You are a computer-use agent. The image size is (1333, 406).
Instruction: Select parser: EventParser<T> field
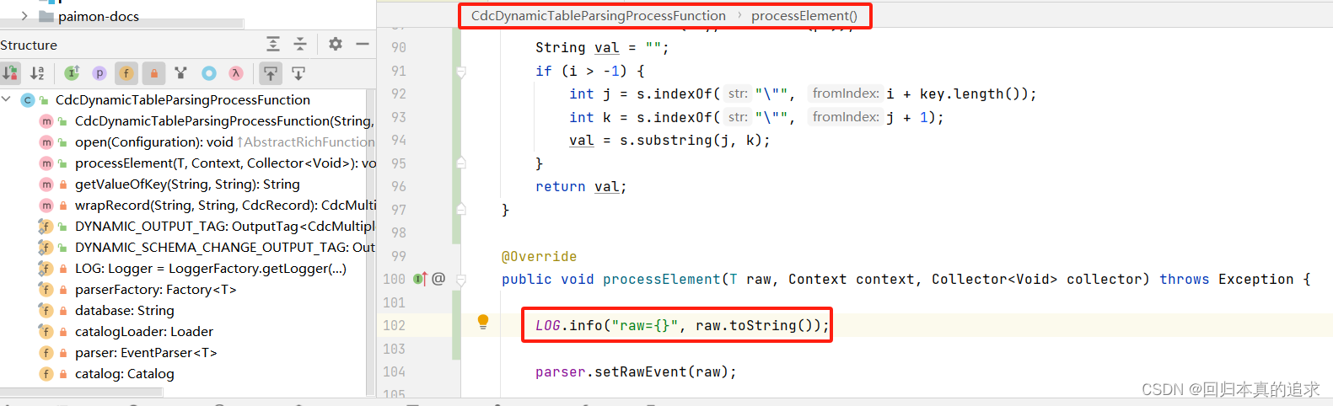[146, 352]
